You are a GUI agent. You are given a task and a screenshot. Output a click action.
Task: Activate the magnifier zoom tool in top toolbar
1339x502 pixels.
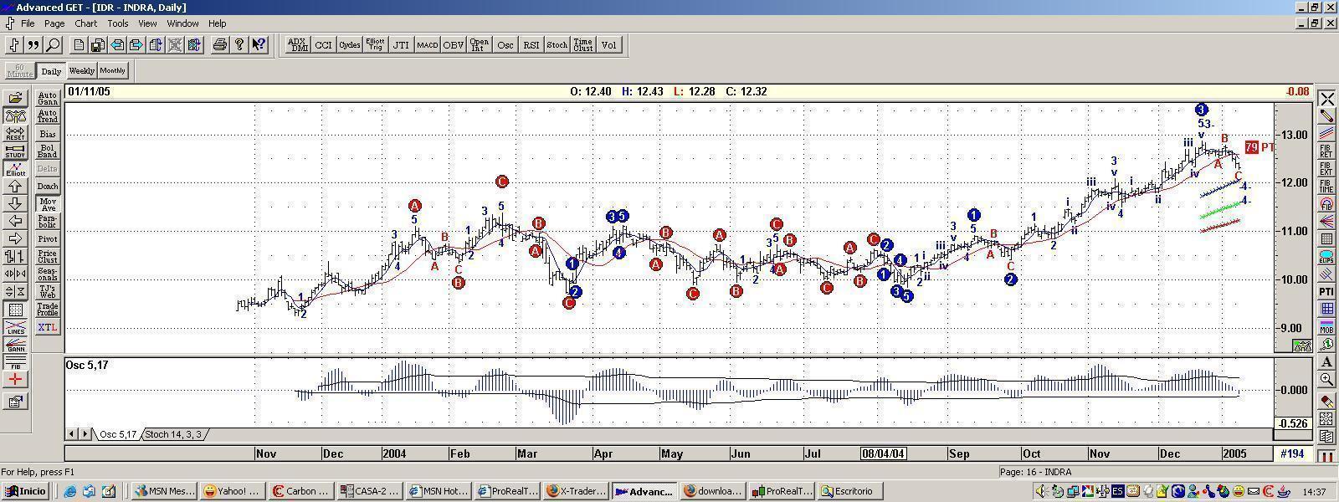click(52, 45)
